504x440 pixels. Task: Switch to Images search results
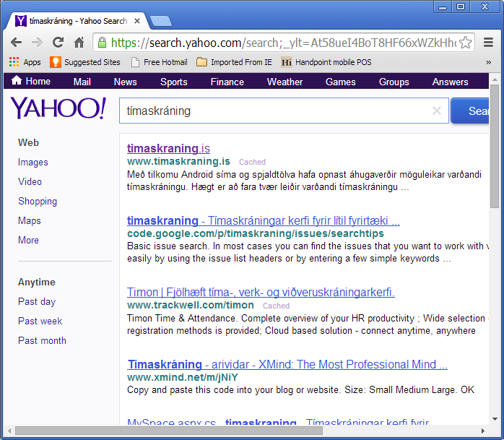coord(33,162)
